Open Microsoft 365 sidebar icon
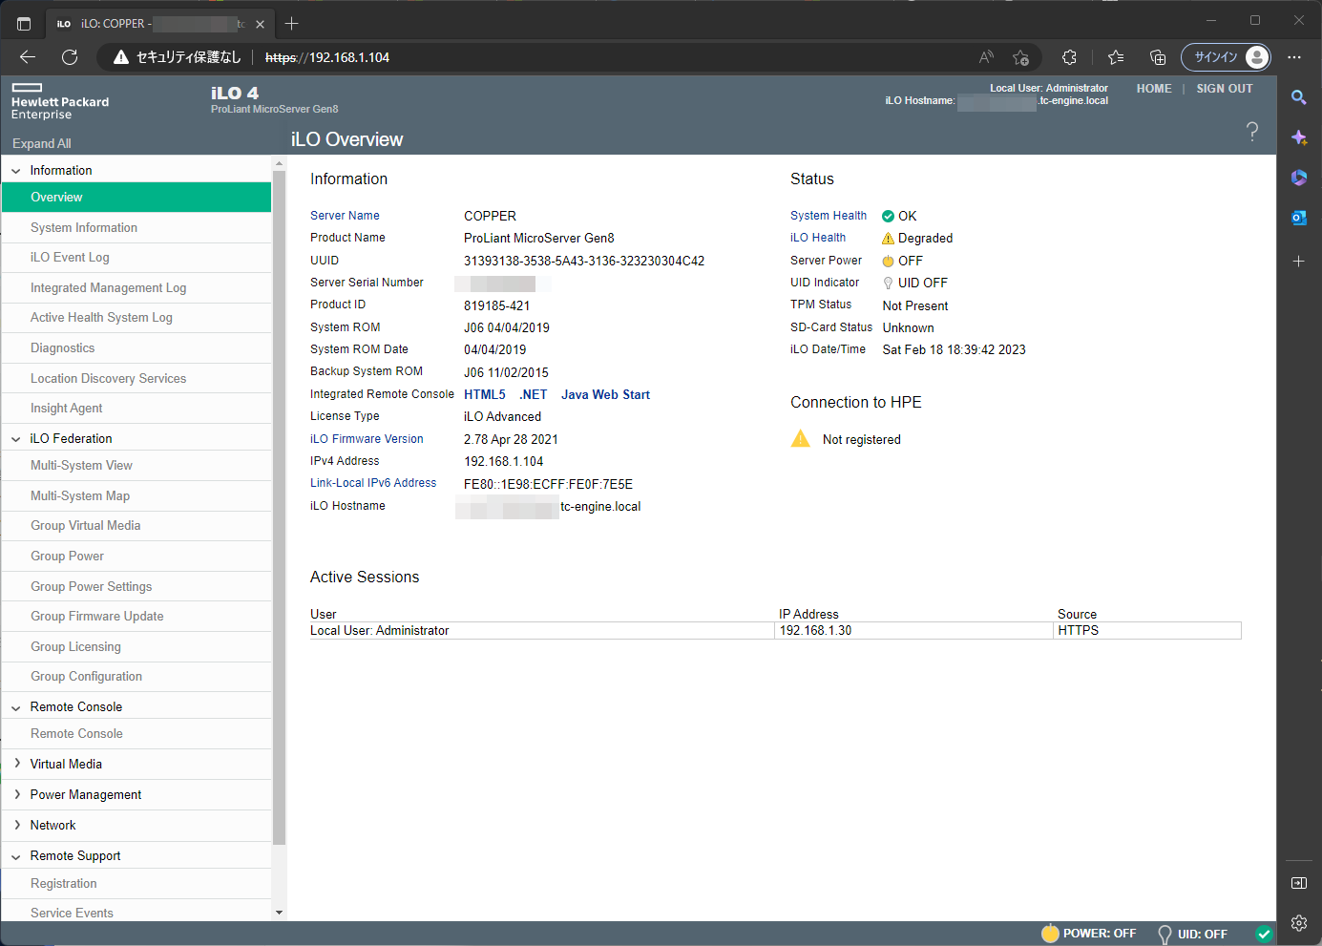Image resolution: width=1322 pixels, height=946 pixels. tap(1299, 178)
